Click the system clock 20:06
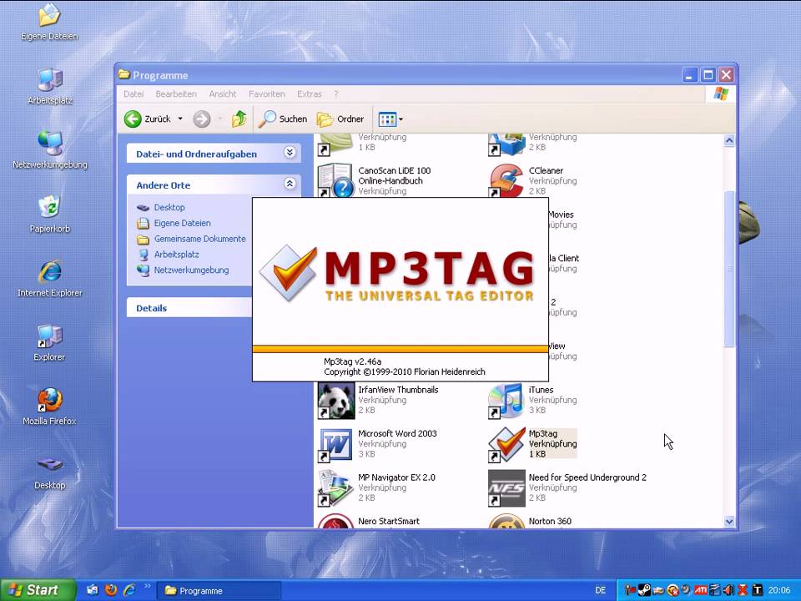This screenshot has height=601, width=801. 779,591
